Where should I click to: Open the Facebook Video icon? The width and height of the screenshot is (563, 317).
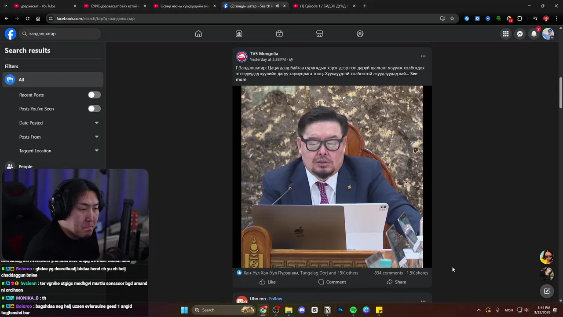[x=279, y=34]
